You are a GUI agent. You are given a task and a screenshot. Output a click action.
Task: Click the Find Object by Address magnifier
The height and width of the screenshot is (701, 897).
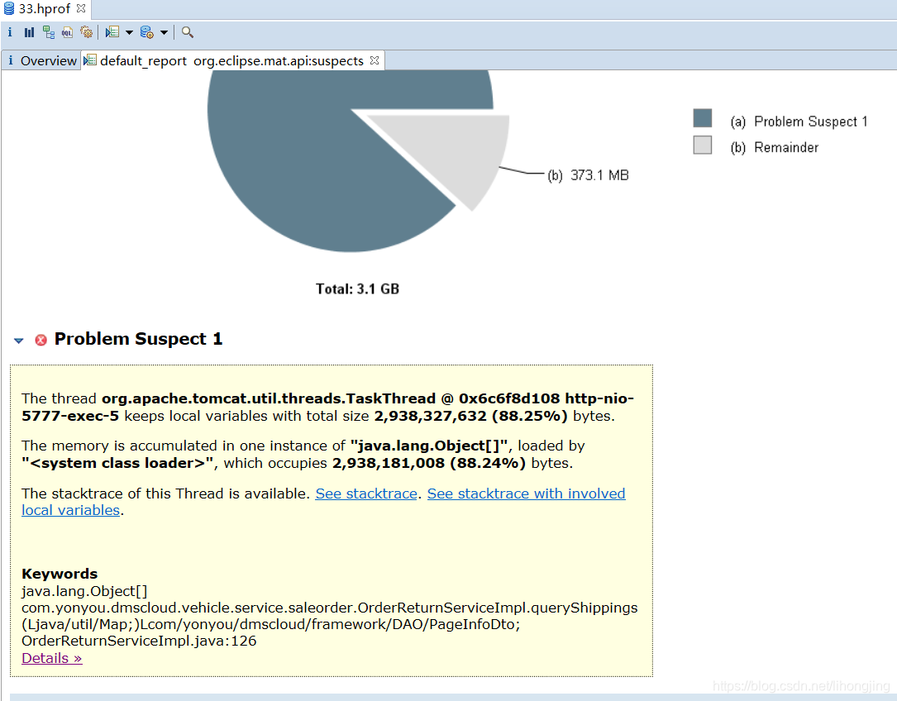[187, 32]
